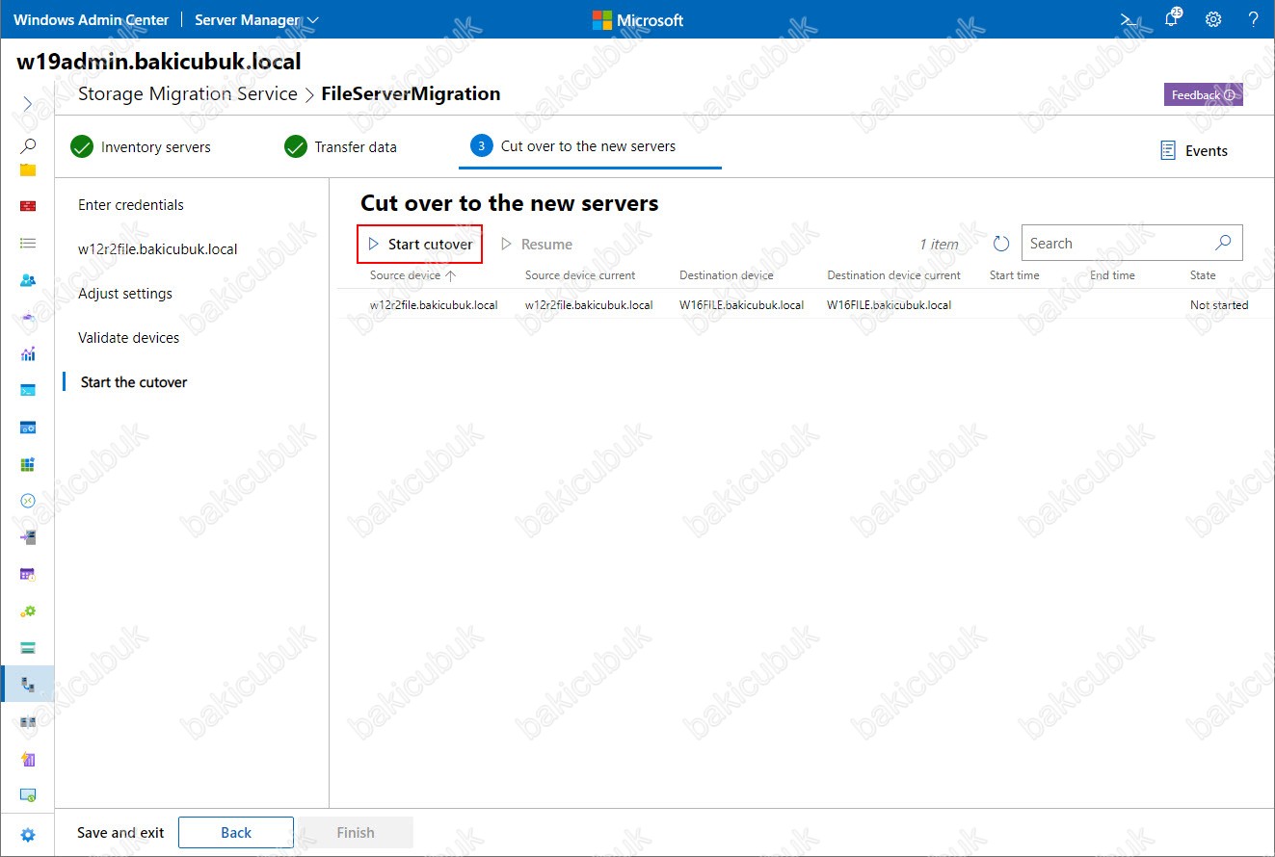The width and height of the screenshot is (1275, 857).
Task: Click Storage Migration Service breadcrumb
Action: point(188,94)
